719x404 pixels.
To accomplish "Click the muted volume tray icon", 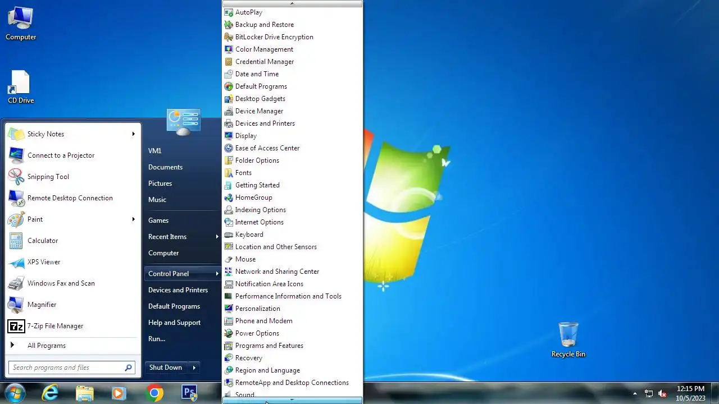I will coord(663,393).
